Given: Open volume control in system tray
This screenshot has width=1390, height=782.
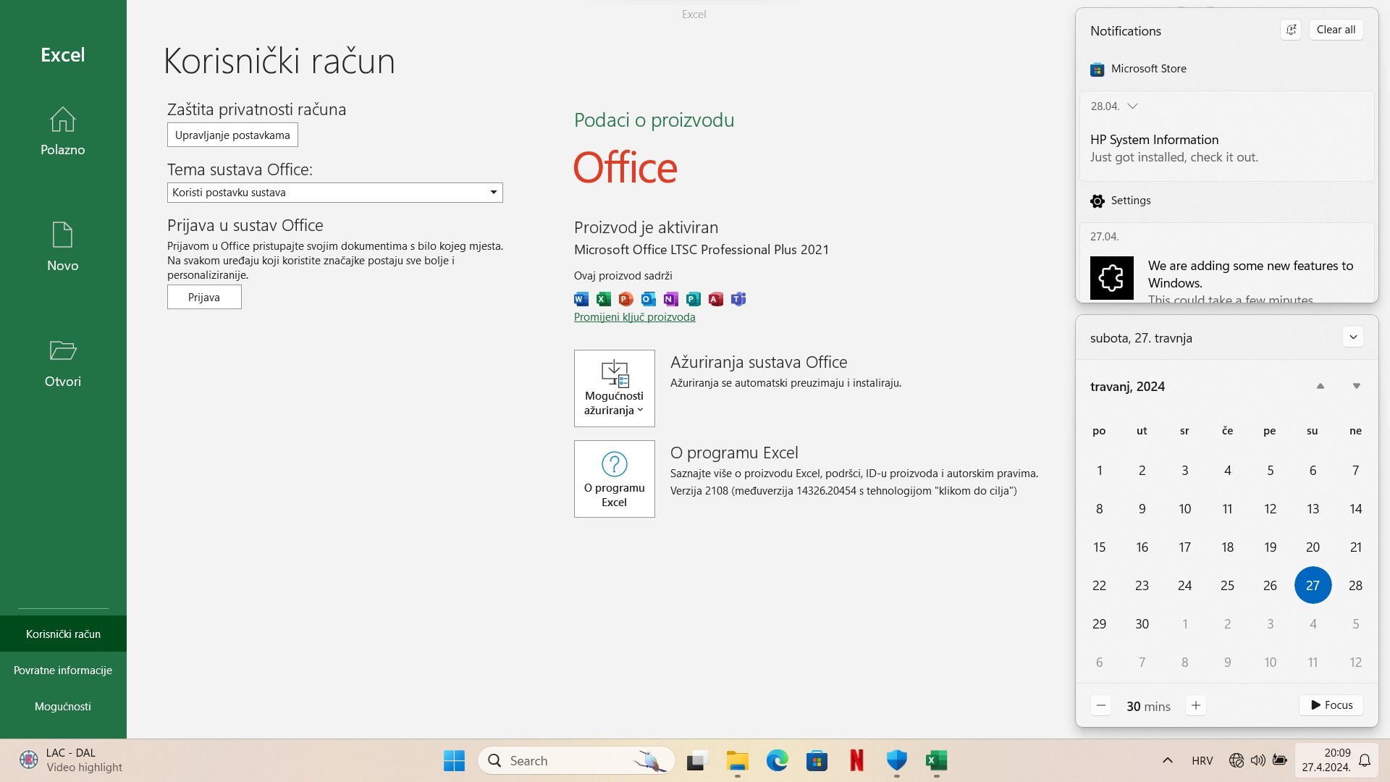Looking at the screenshot, I should 1258,760.
